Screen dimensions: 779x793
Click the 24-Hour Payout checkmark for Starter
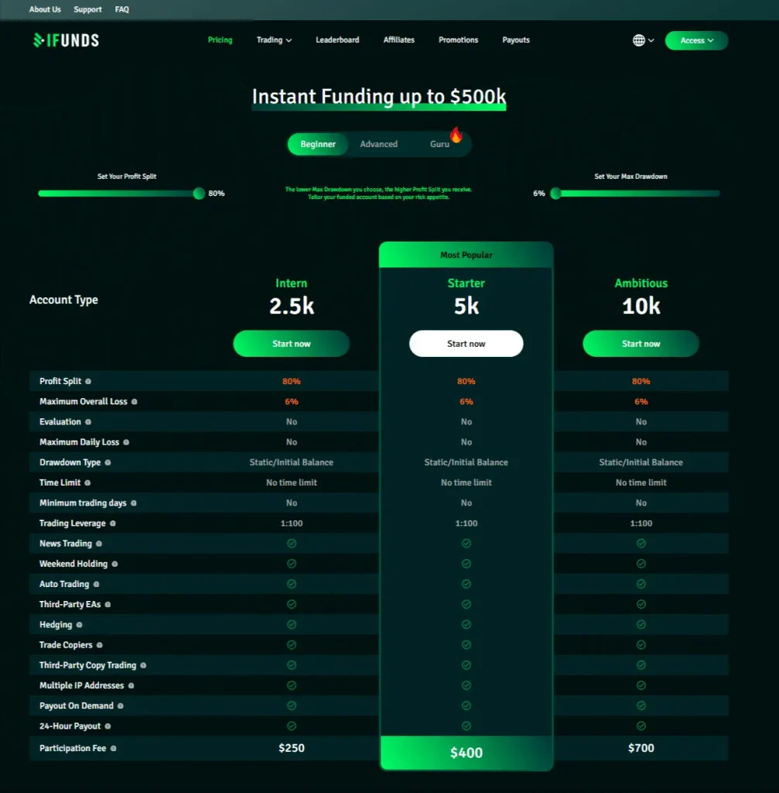pos(466,726)
